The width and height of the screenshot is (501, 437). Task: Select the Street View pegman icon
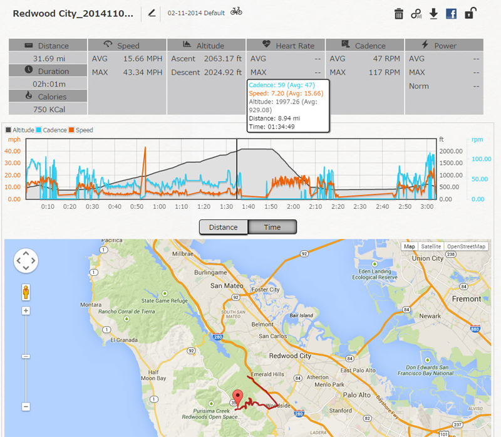coord(26,292)
